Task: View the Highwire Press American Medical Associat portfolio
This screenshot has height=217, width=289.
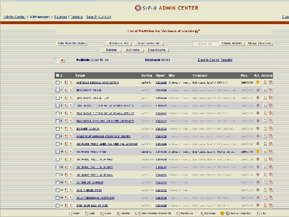Action: coord(71,144)
